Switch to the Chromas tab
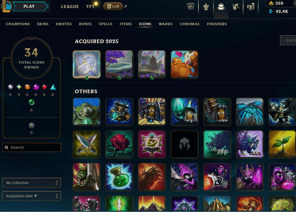 tap(190, 24)
